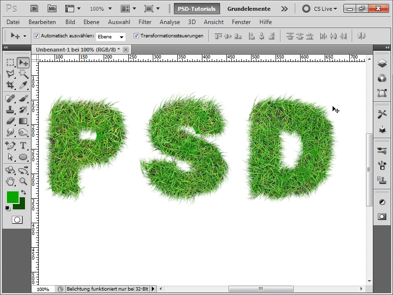Screen dimensions: 393x295
Task: Open the Adjustments panel icon
Action: [382, 202]
